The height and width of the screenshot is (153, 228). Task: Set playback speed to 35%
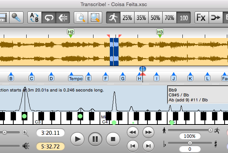141,17
